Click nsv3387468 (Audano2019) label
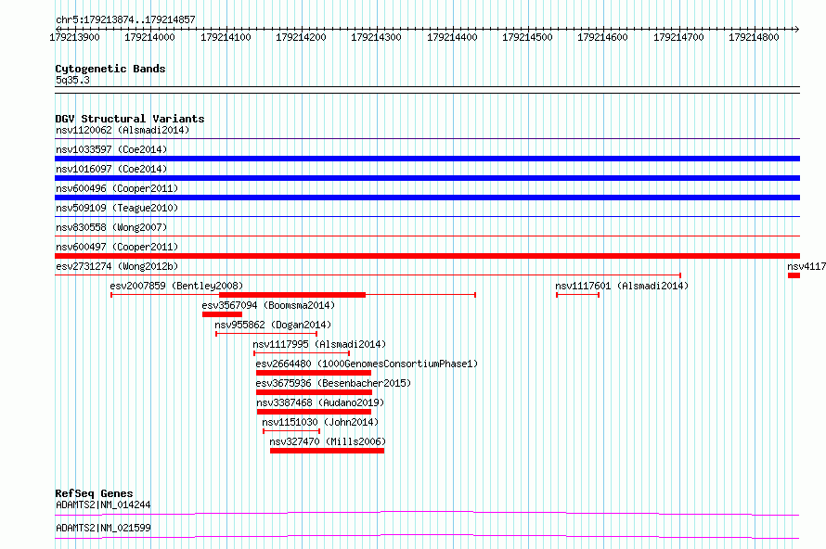The image size is (826, 549). [x=320, y=402]
